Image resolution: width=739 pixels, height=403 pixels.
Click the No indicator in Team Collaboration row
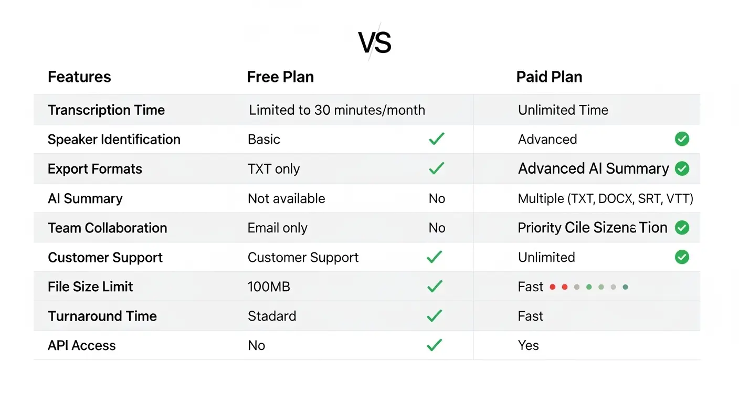pos(437,228)
